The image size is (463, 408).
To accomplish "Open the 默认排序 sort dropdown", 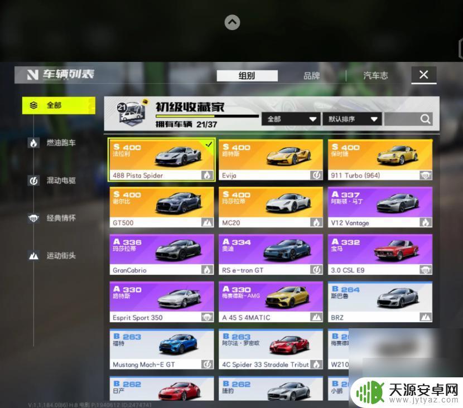I will click(352, 119).
